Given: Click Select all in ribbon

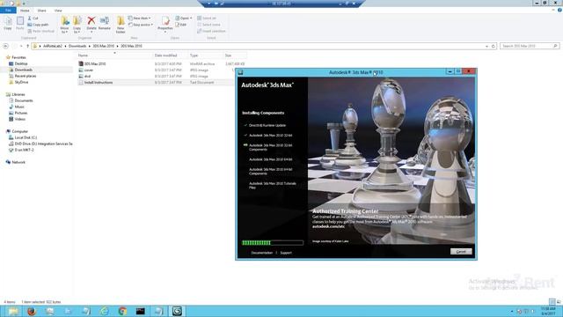Looking at the screenshot, I should point(207,18).
